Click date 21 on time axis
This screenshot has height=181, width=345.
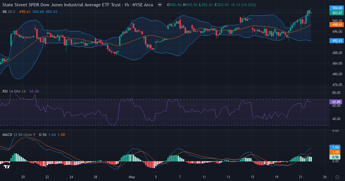[x=301, y=177]
